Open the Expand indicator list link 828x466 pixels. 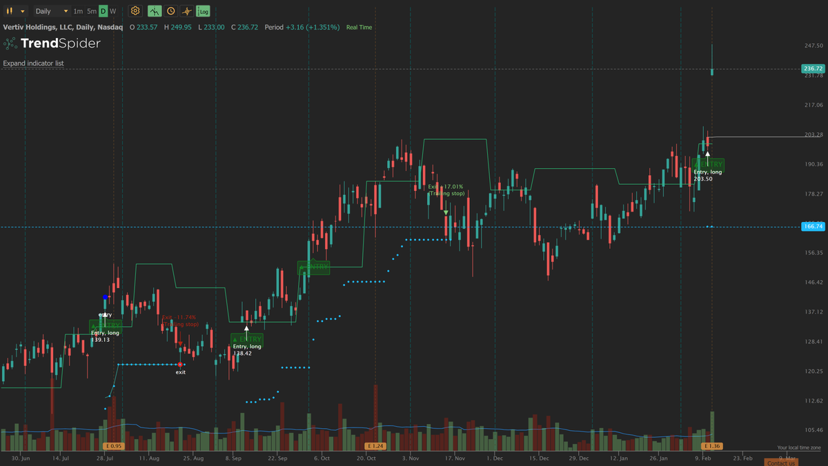click(x=32, y=63)
